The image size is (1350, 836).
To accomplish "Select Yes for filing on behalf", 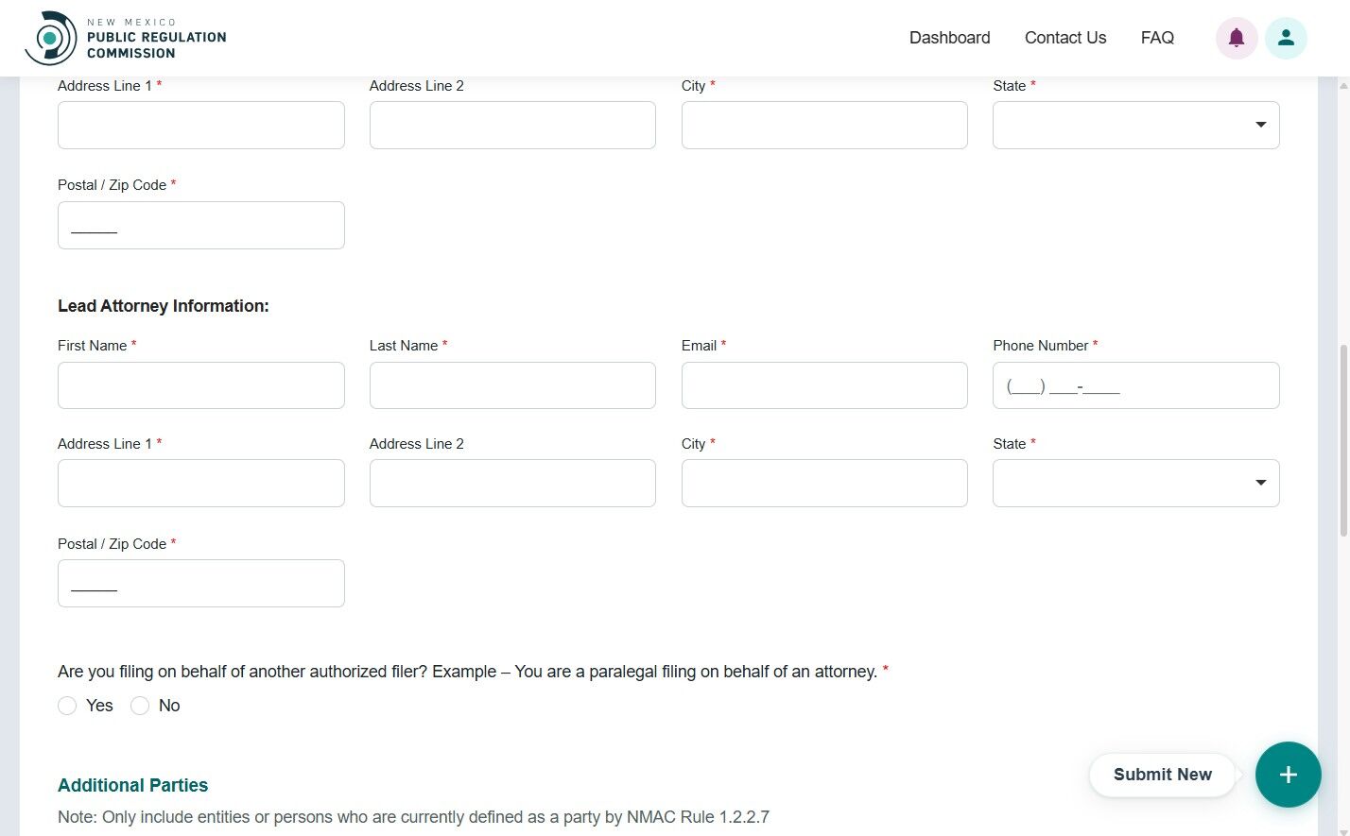I will tap(67, 706).
